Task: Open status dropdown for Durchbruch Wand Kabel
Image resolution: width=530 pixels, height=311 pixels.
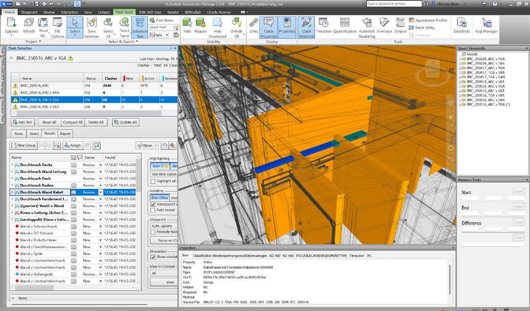Action: tap(101, 192)
